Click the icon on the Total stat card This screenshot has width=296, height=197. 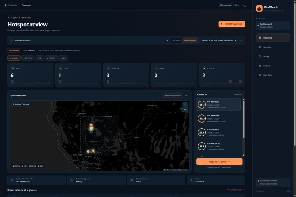(12, 68)
